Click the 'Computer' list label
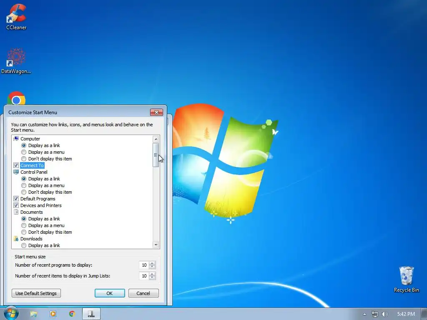This screenshot has width=427, height=320. (x=30, y=139)
